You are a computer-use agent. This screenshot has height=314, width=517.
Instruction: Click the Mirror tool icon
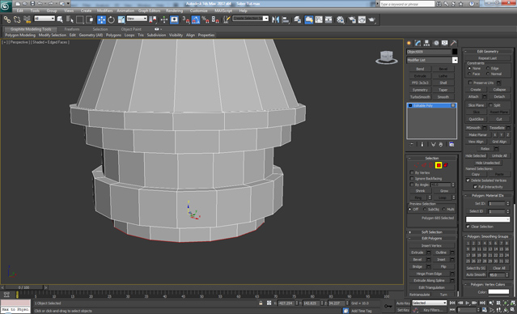point(276,19)
